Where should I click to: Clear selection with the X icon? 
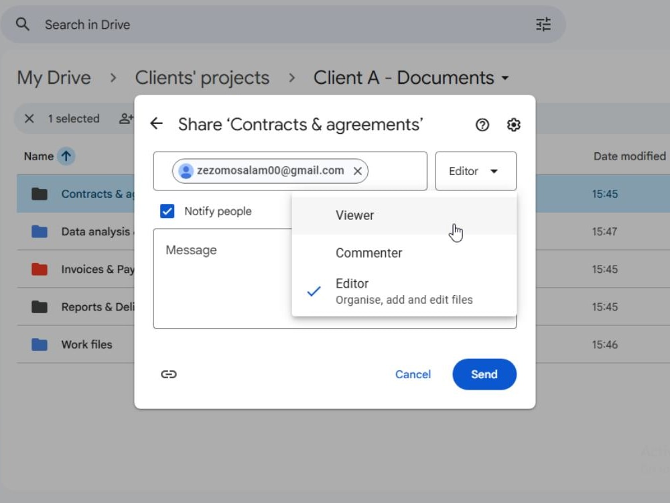pos(29,119)
